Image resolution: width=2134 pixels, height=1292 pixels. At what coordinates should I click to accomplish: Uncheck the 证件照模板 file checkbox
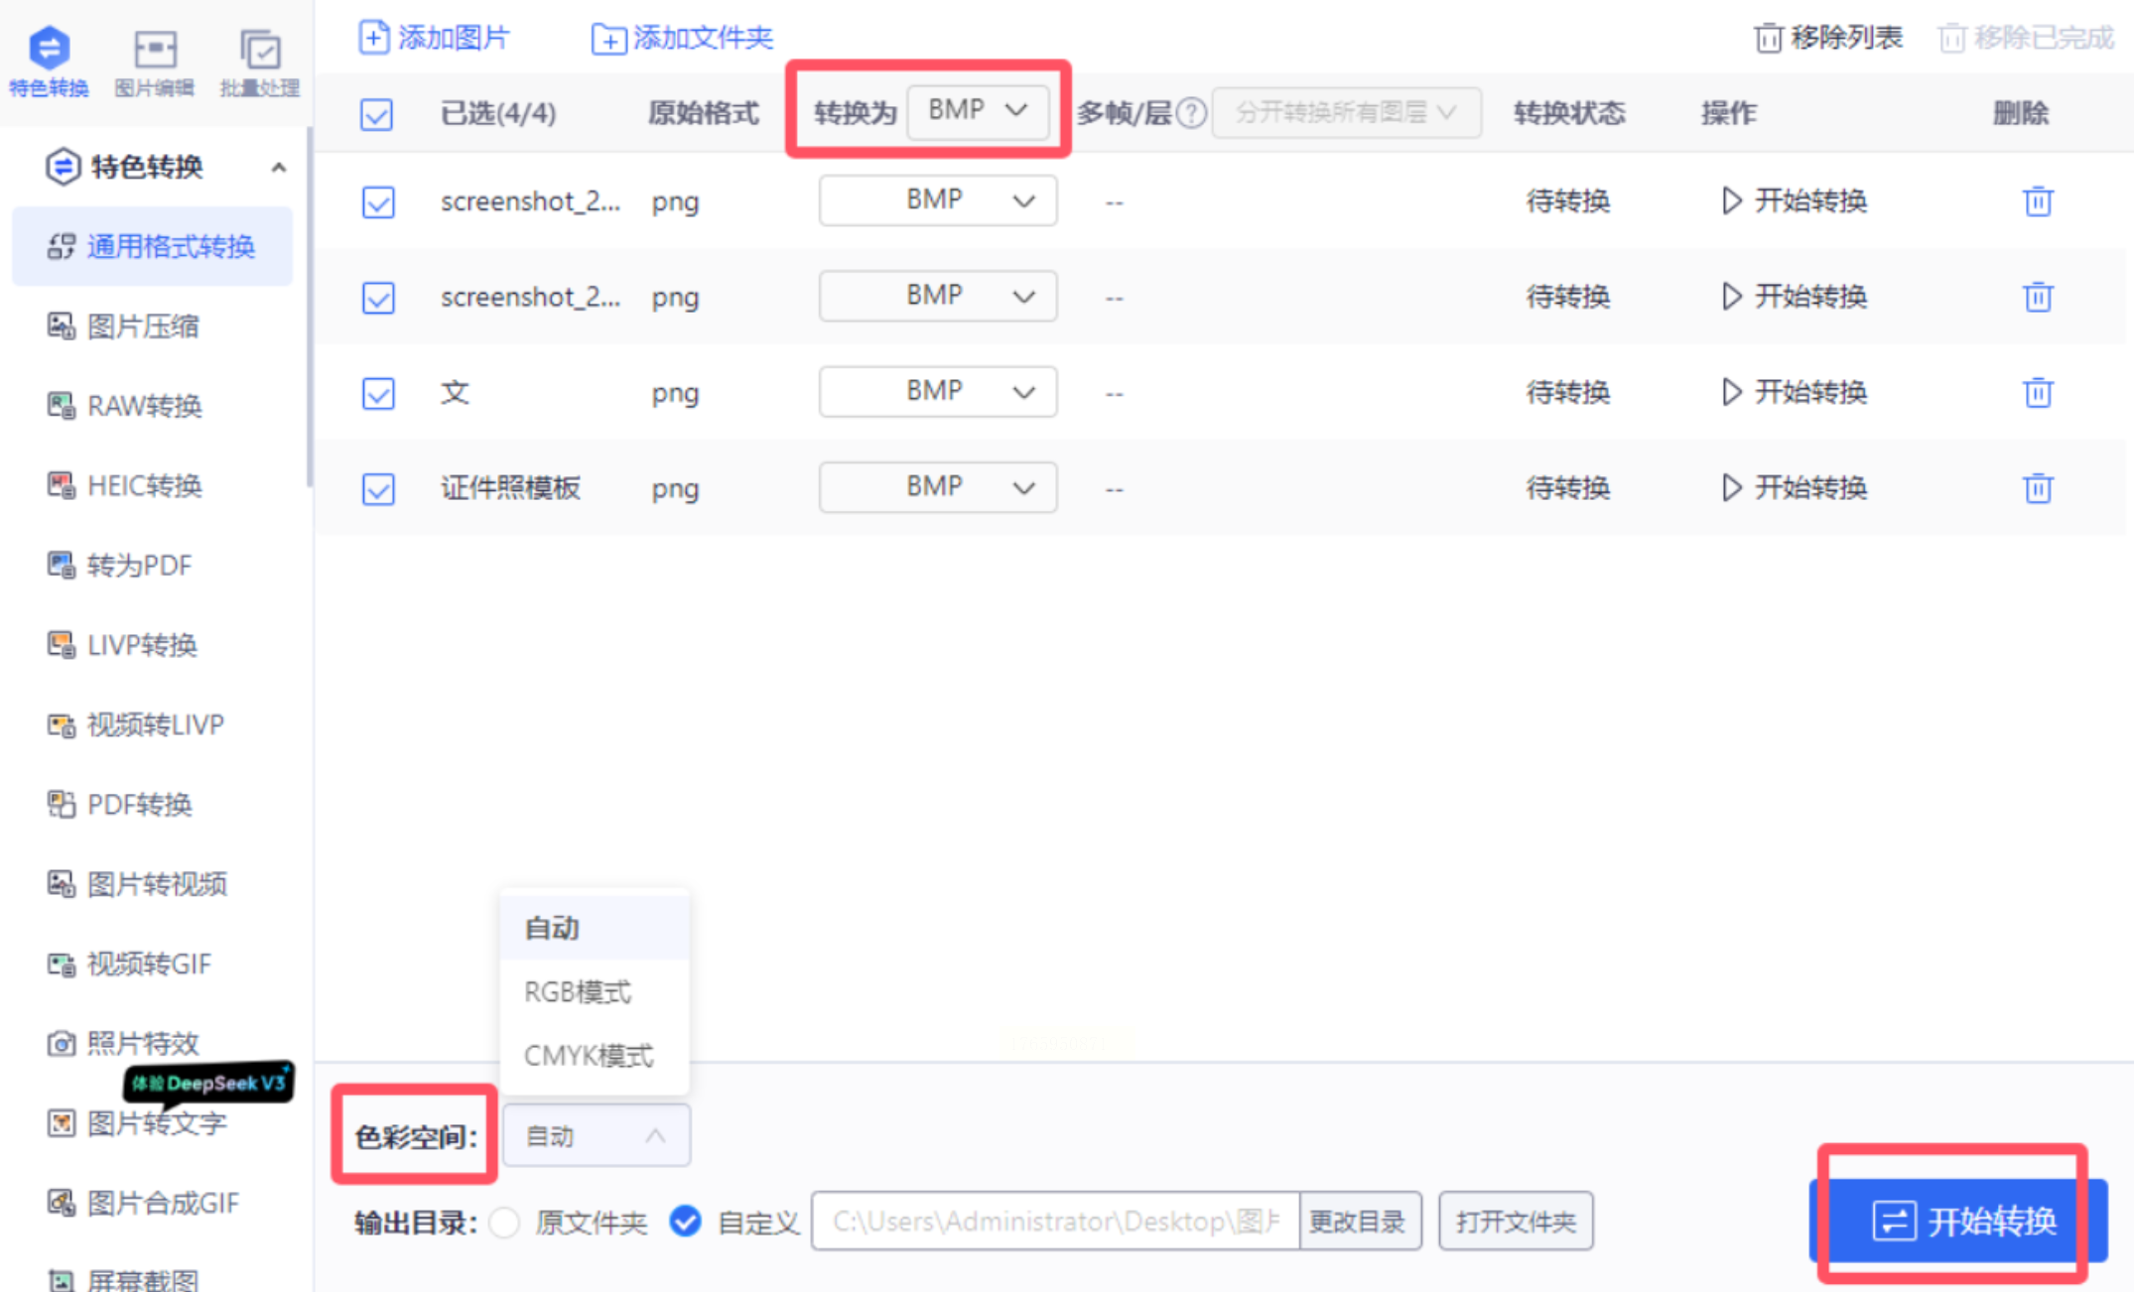pyautogui.click(x=378, y=488)
